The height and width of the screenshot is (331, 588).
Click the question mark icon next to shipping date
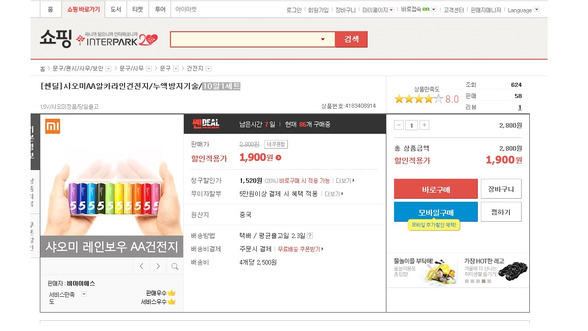tap(310, 235)
